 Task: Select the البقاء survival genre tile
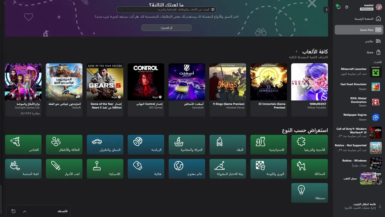click(x=228, y=145)
